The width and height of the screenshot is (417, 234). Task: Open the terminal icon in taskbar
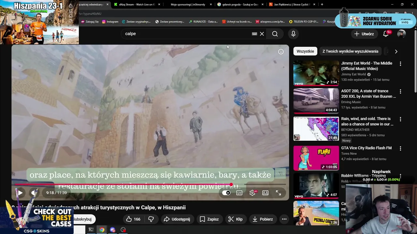91,230
